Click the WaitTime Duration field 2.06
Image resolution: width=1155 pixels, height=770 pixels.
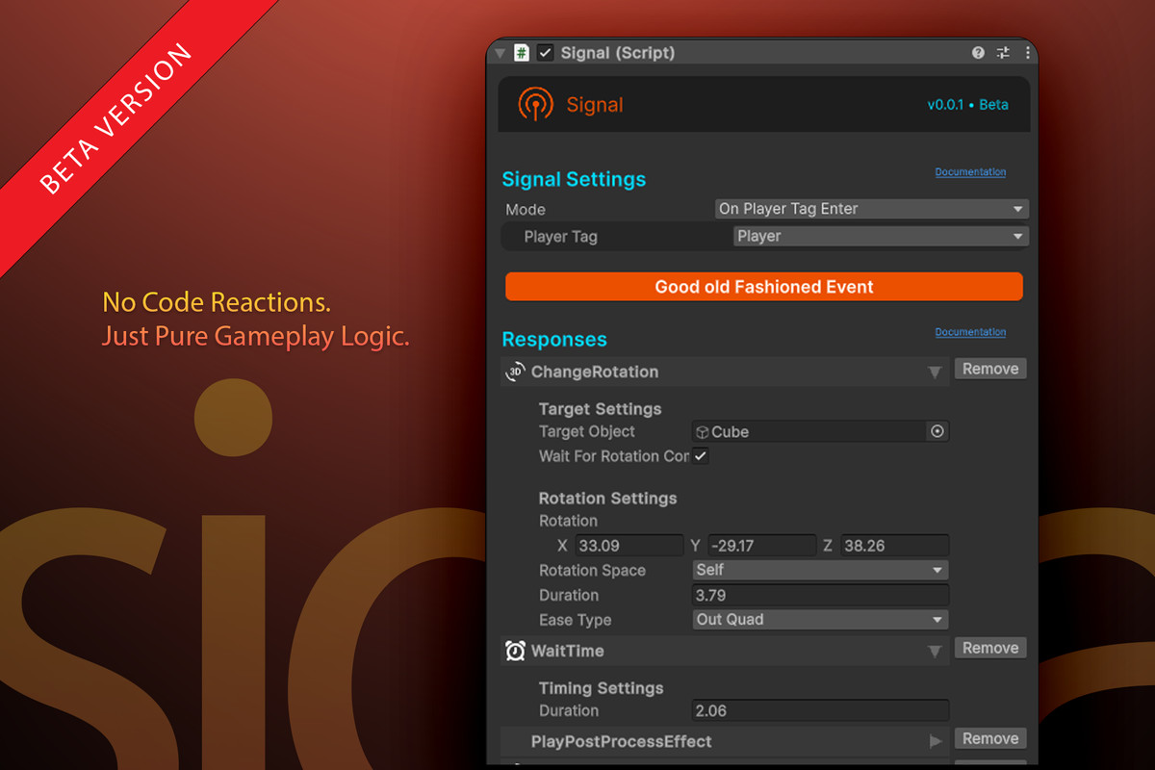click(821, 710)
